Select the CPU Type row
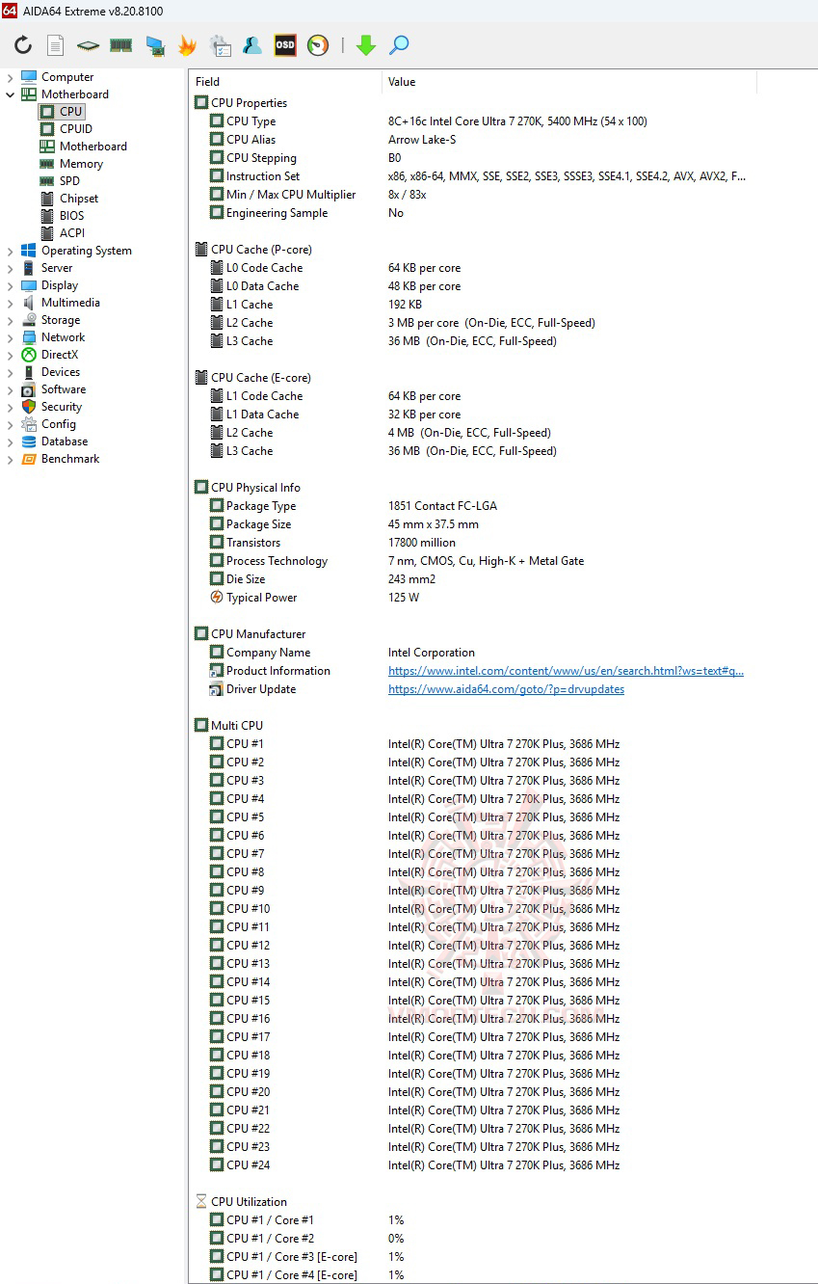 click(472, 121)
